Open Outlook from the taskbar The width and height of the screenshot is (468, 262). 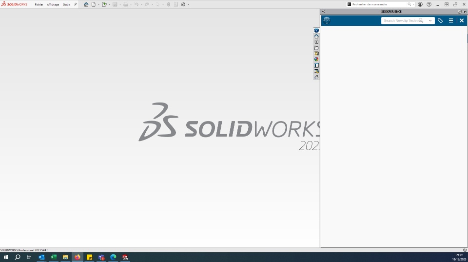pos(41,257)
